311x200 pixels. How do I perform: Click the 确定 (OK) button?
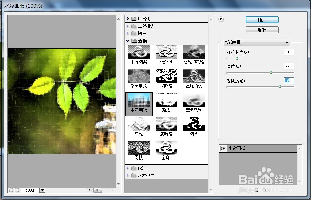(262, 20)
